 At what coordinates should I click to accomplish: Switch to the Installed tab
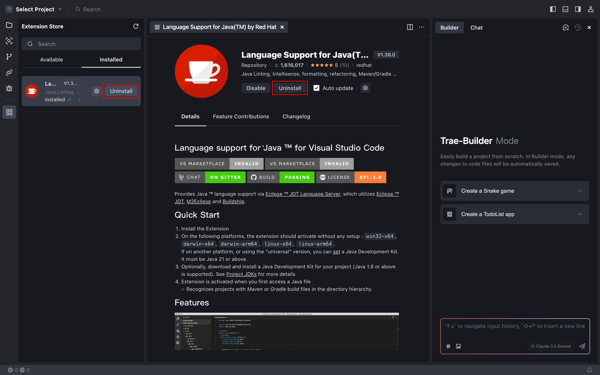pyautogui.click(x=111, y=60)
